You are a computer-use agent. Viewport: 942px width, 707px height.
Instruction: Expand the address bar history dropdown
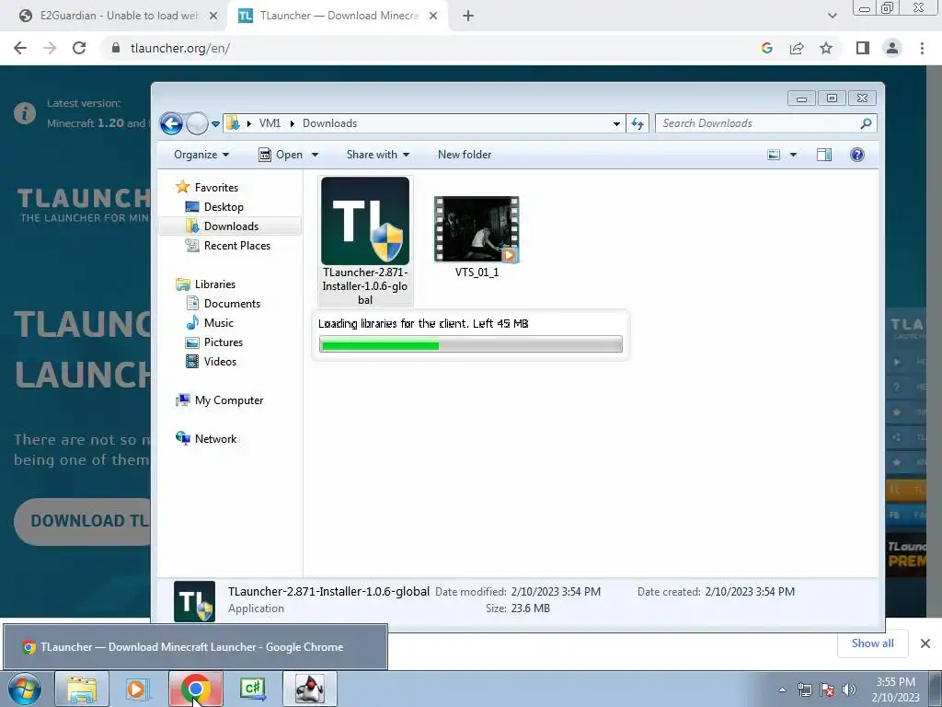pyautogui.click(x=616, y=124)
